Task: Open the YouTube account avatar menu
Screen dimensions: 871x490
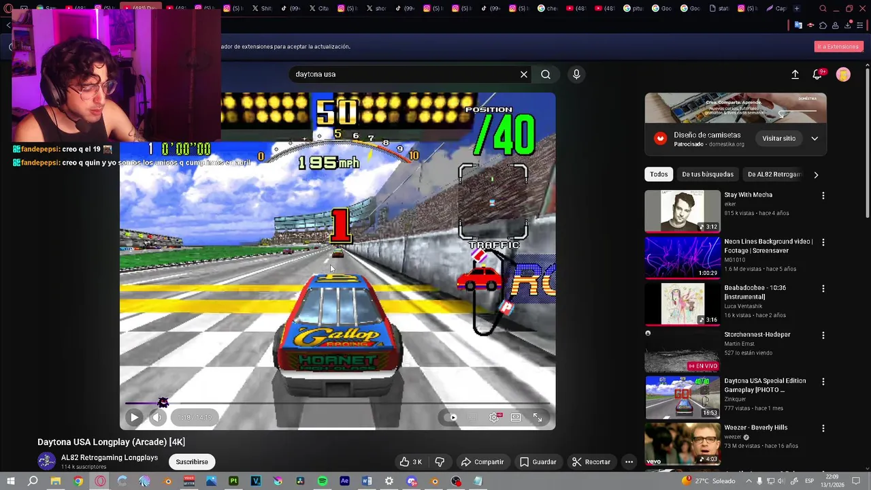Action: point(843,74)
